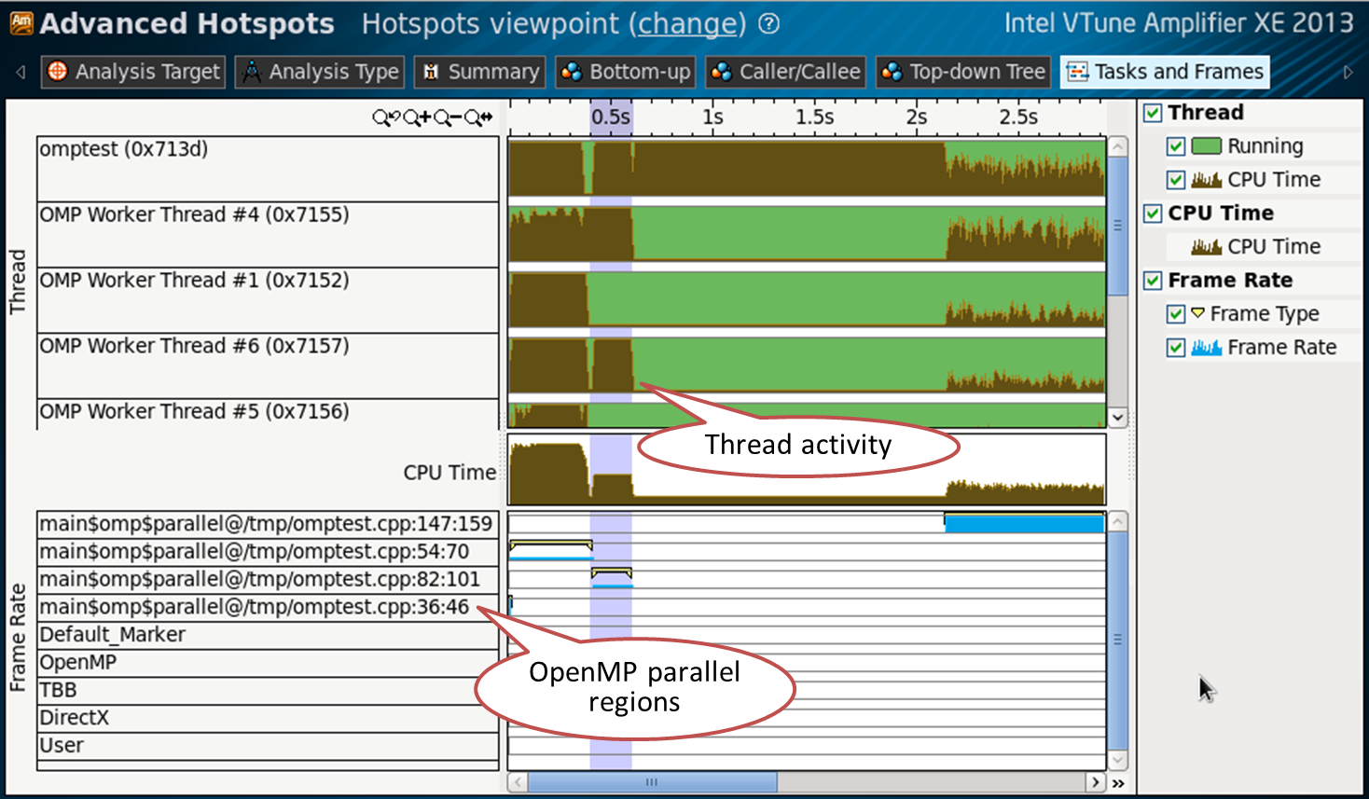This screenshot has height=799, width=1369.
Task: Click the Bottom-up tab's icon
Action: (572, 72)
